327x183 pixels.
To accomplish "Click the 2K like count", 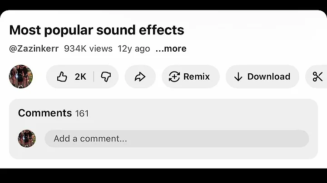I will [80, 77].
